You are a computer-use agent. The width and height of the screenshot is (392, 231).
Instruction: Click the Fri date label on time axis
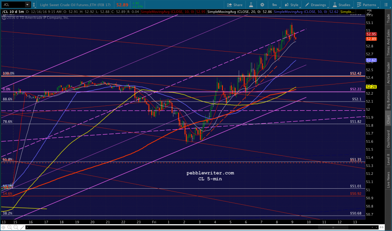coord(154,222)
